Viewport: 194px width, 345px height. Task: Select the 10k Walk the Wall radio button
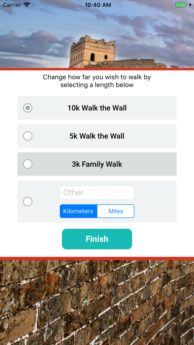(x=27, y=108)
